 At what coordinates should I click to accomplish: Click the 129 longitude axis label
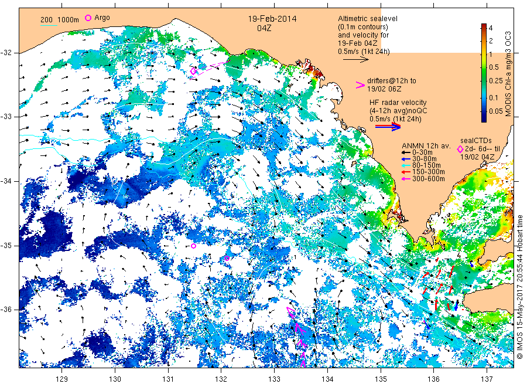tap(62, 379)
